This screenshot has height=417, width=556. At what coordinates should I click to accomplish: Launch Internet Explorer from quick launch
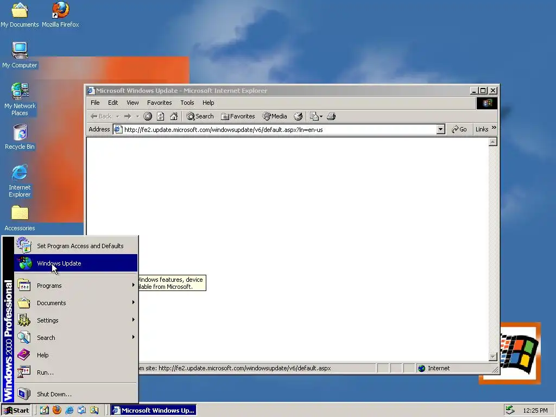pyautogui.click(x=69, y=410)
